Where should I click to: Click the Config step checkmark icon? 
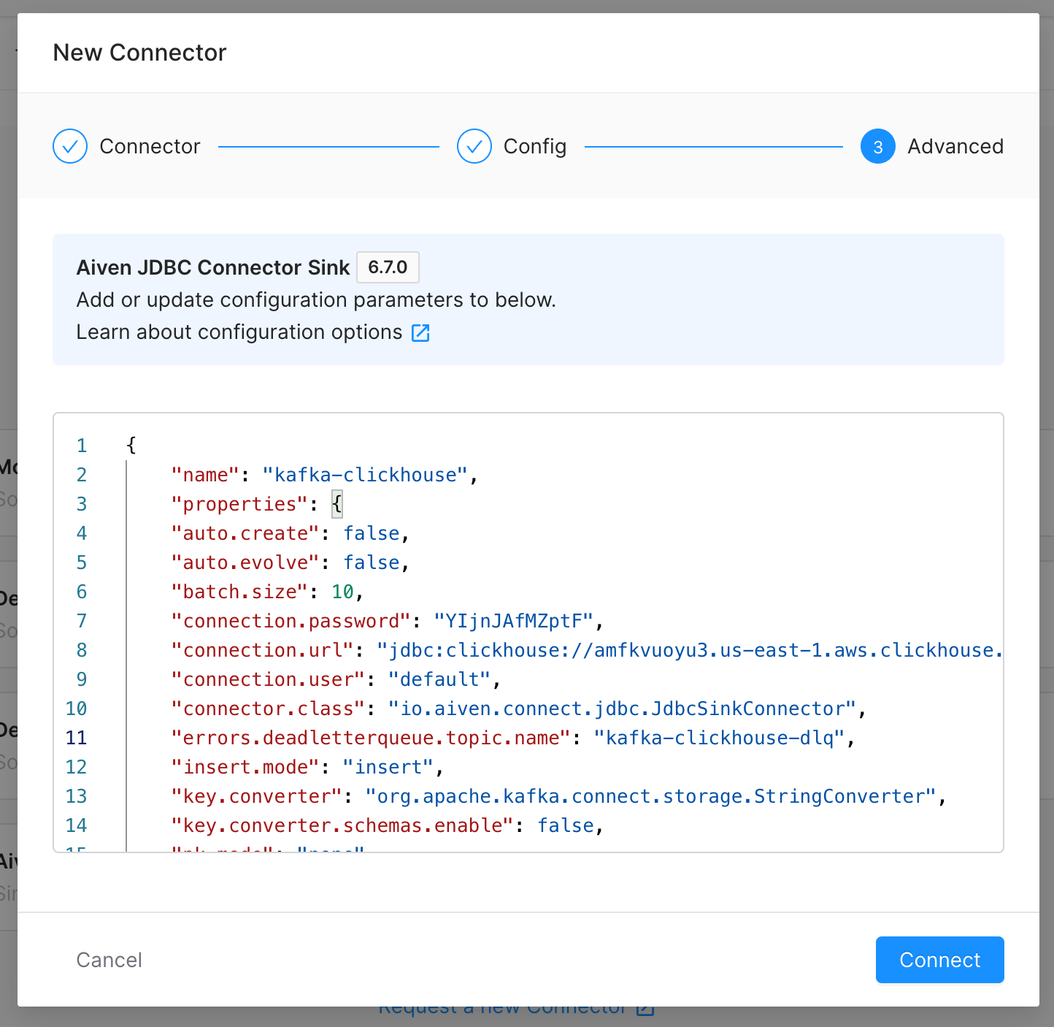[474, 147]
